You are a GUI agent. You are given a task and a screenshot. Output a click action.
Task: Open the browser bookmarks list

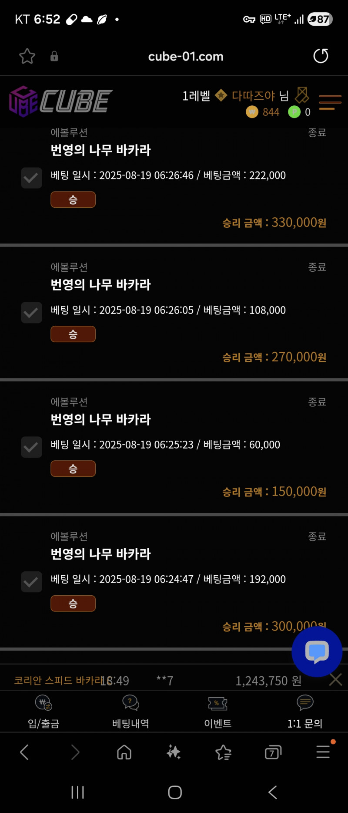(x=223, y=752)
